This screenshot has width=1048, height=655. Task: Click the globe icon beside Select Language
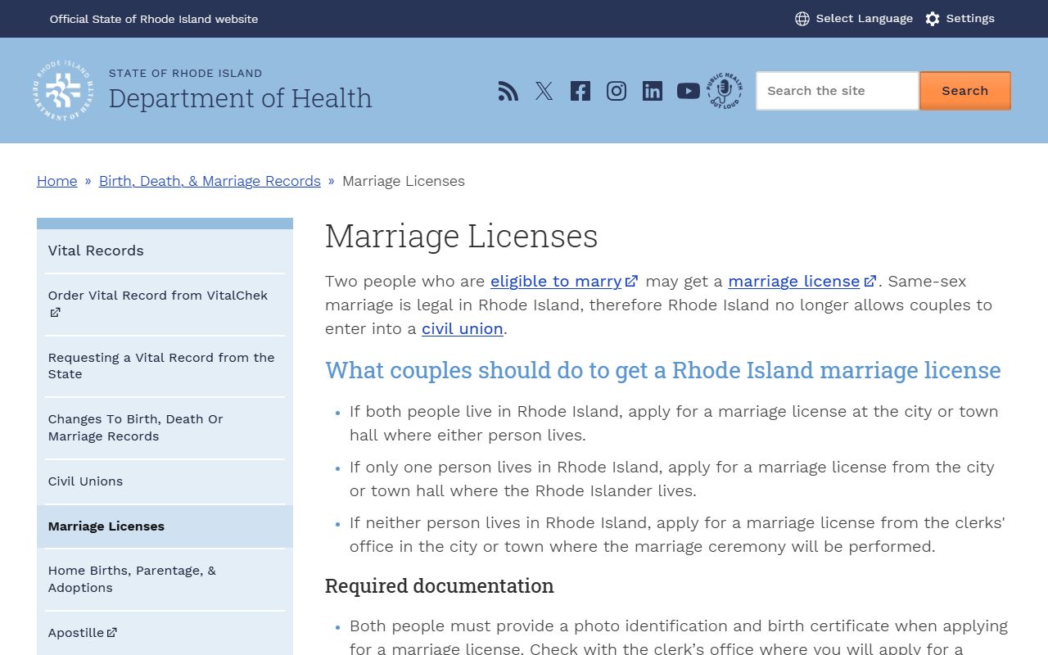(x=802, y=19)
